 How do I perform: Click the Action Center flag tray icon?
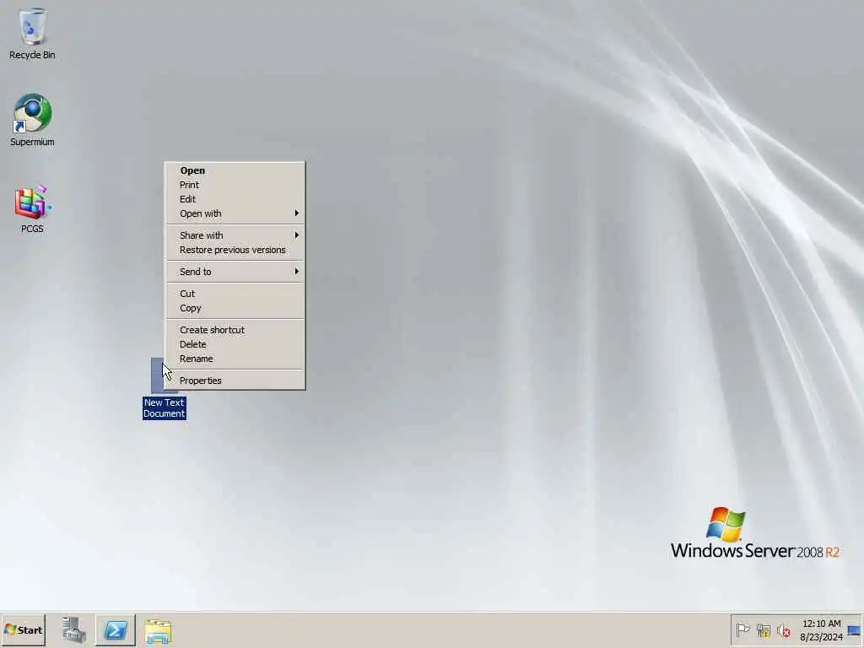742,629
